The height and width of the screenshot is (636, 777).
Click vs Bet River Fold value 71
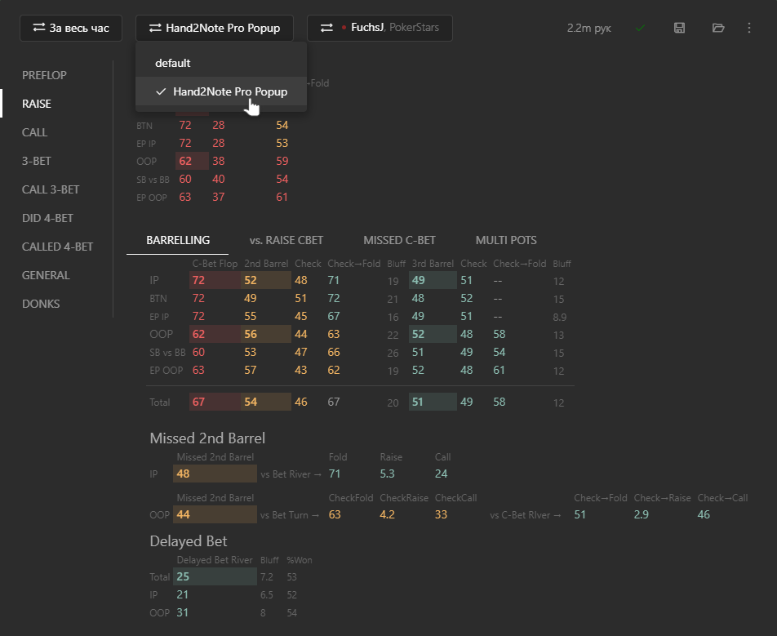[x=335, y=474]
